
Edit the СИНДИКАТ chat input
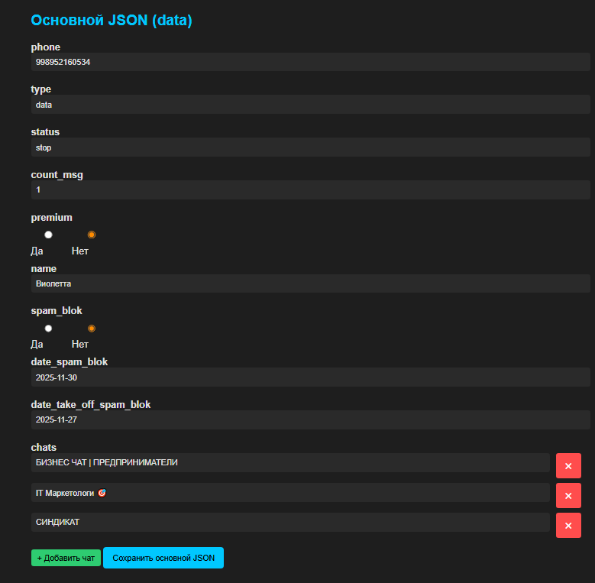[x=290, y=523]
